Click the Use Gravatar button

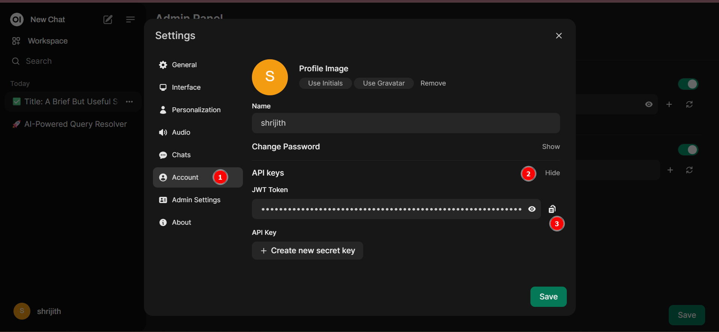(x=383, y=83)
